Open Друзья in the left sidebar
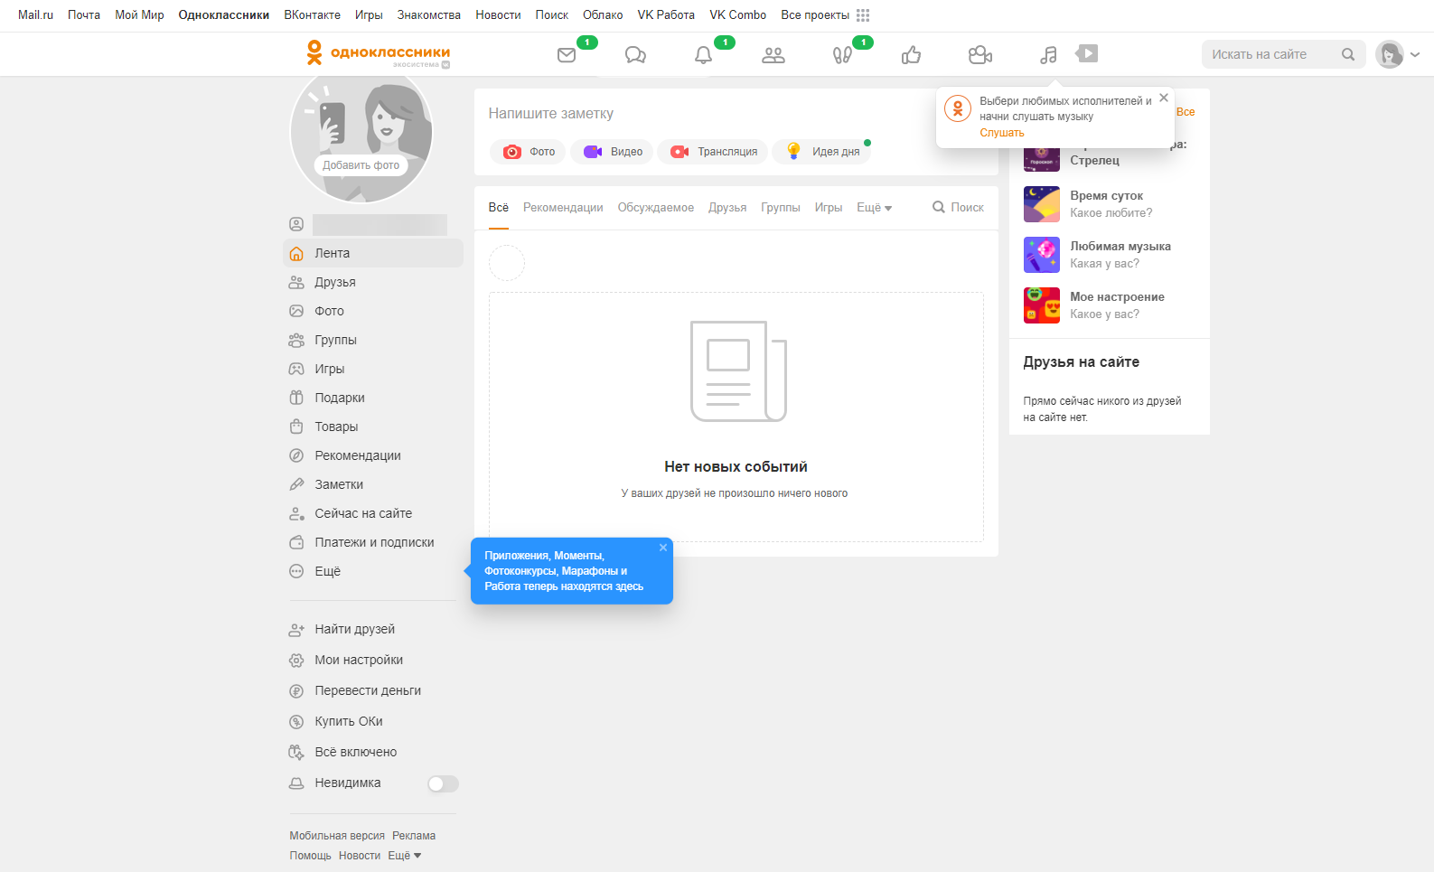Image resolution: width=1434 pixels, height=872 pixels. tap(373, 282)
